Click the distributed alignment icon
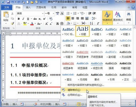The width and height of the screenshot is (136, 107). point(87,18)
